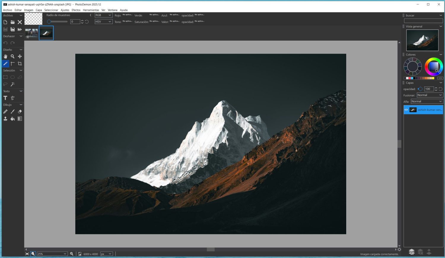
Task: Collapse the Colores panel
Action: (x=441, y=55)
